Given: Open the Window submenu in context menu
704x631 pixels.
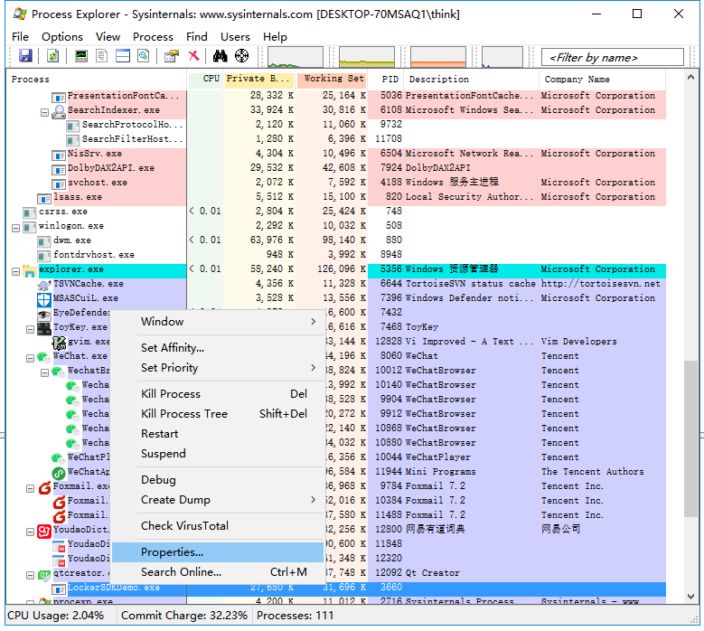Looking at the screenshot, I should [218, 322].
